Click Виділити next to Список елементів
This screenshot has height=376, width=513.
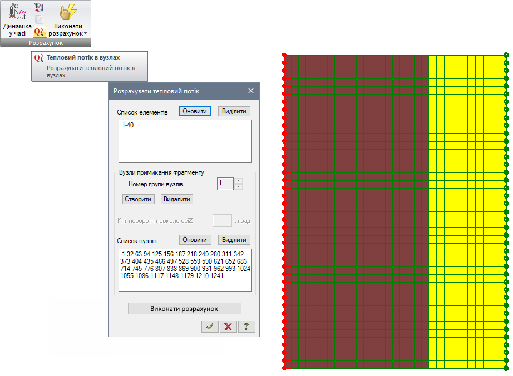pos(234,111)
